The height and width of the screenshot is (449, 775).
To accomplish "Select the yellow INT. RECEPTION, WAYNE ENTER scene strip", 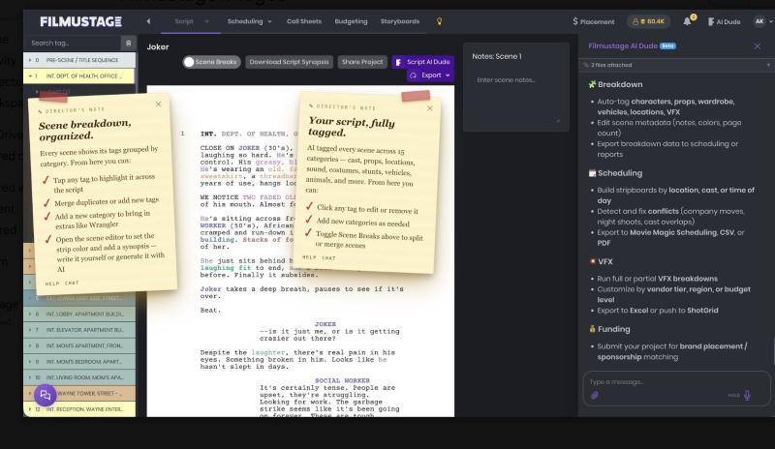I will (79, 409).
